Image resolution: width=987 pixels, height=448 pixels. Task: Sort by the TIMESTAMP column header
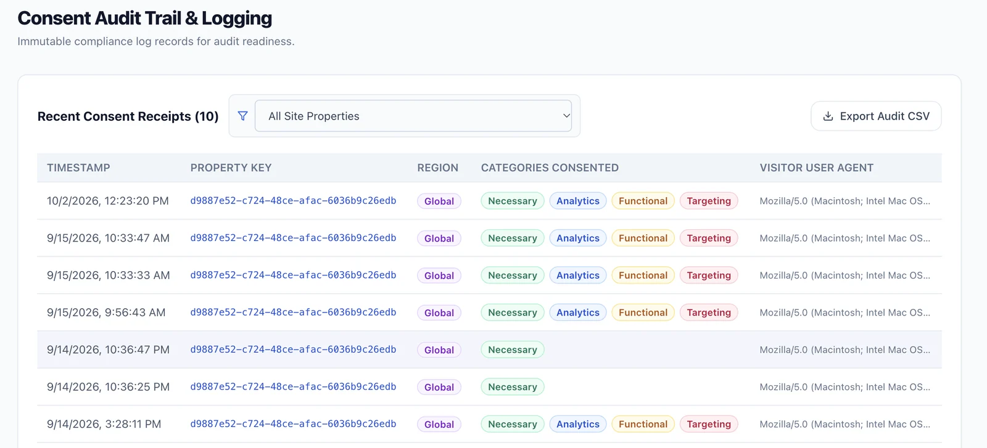tap(78, 168)
